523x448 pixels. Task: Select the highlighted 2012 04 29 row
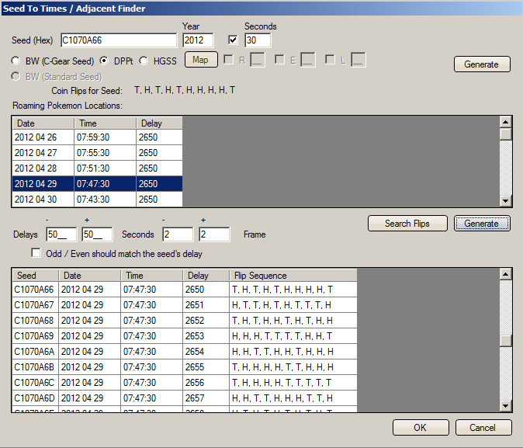pos(97,183)
